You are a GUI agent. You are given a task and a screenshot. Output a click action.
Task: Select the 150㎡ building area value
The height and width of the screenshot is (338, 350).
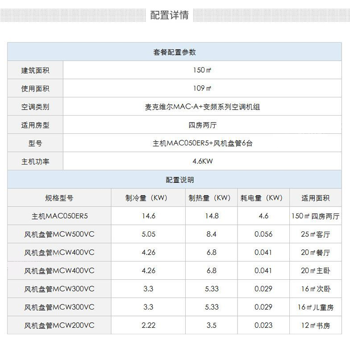point(202,70)
